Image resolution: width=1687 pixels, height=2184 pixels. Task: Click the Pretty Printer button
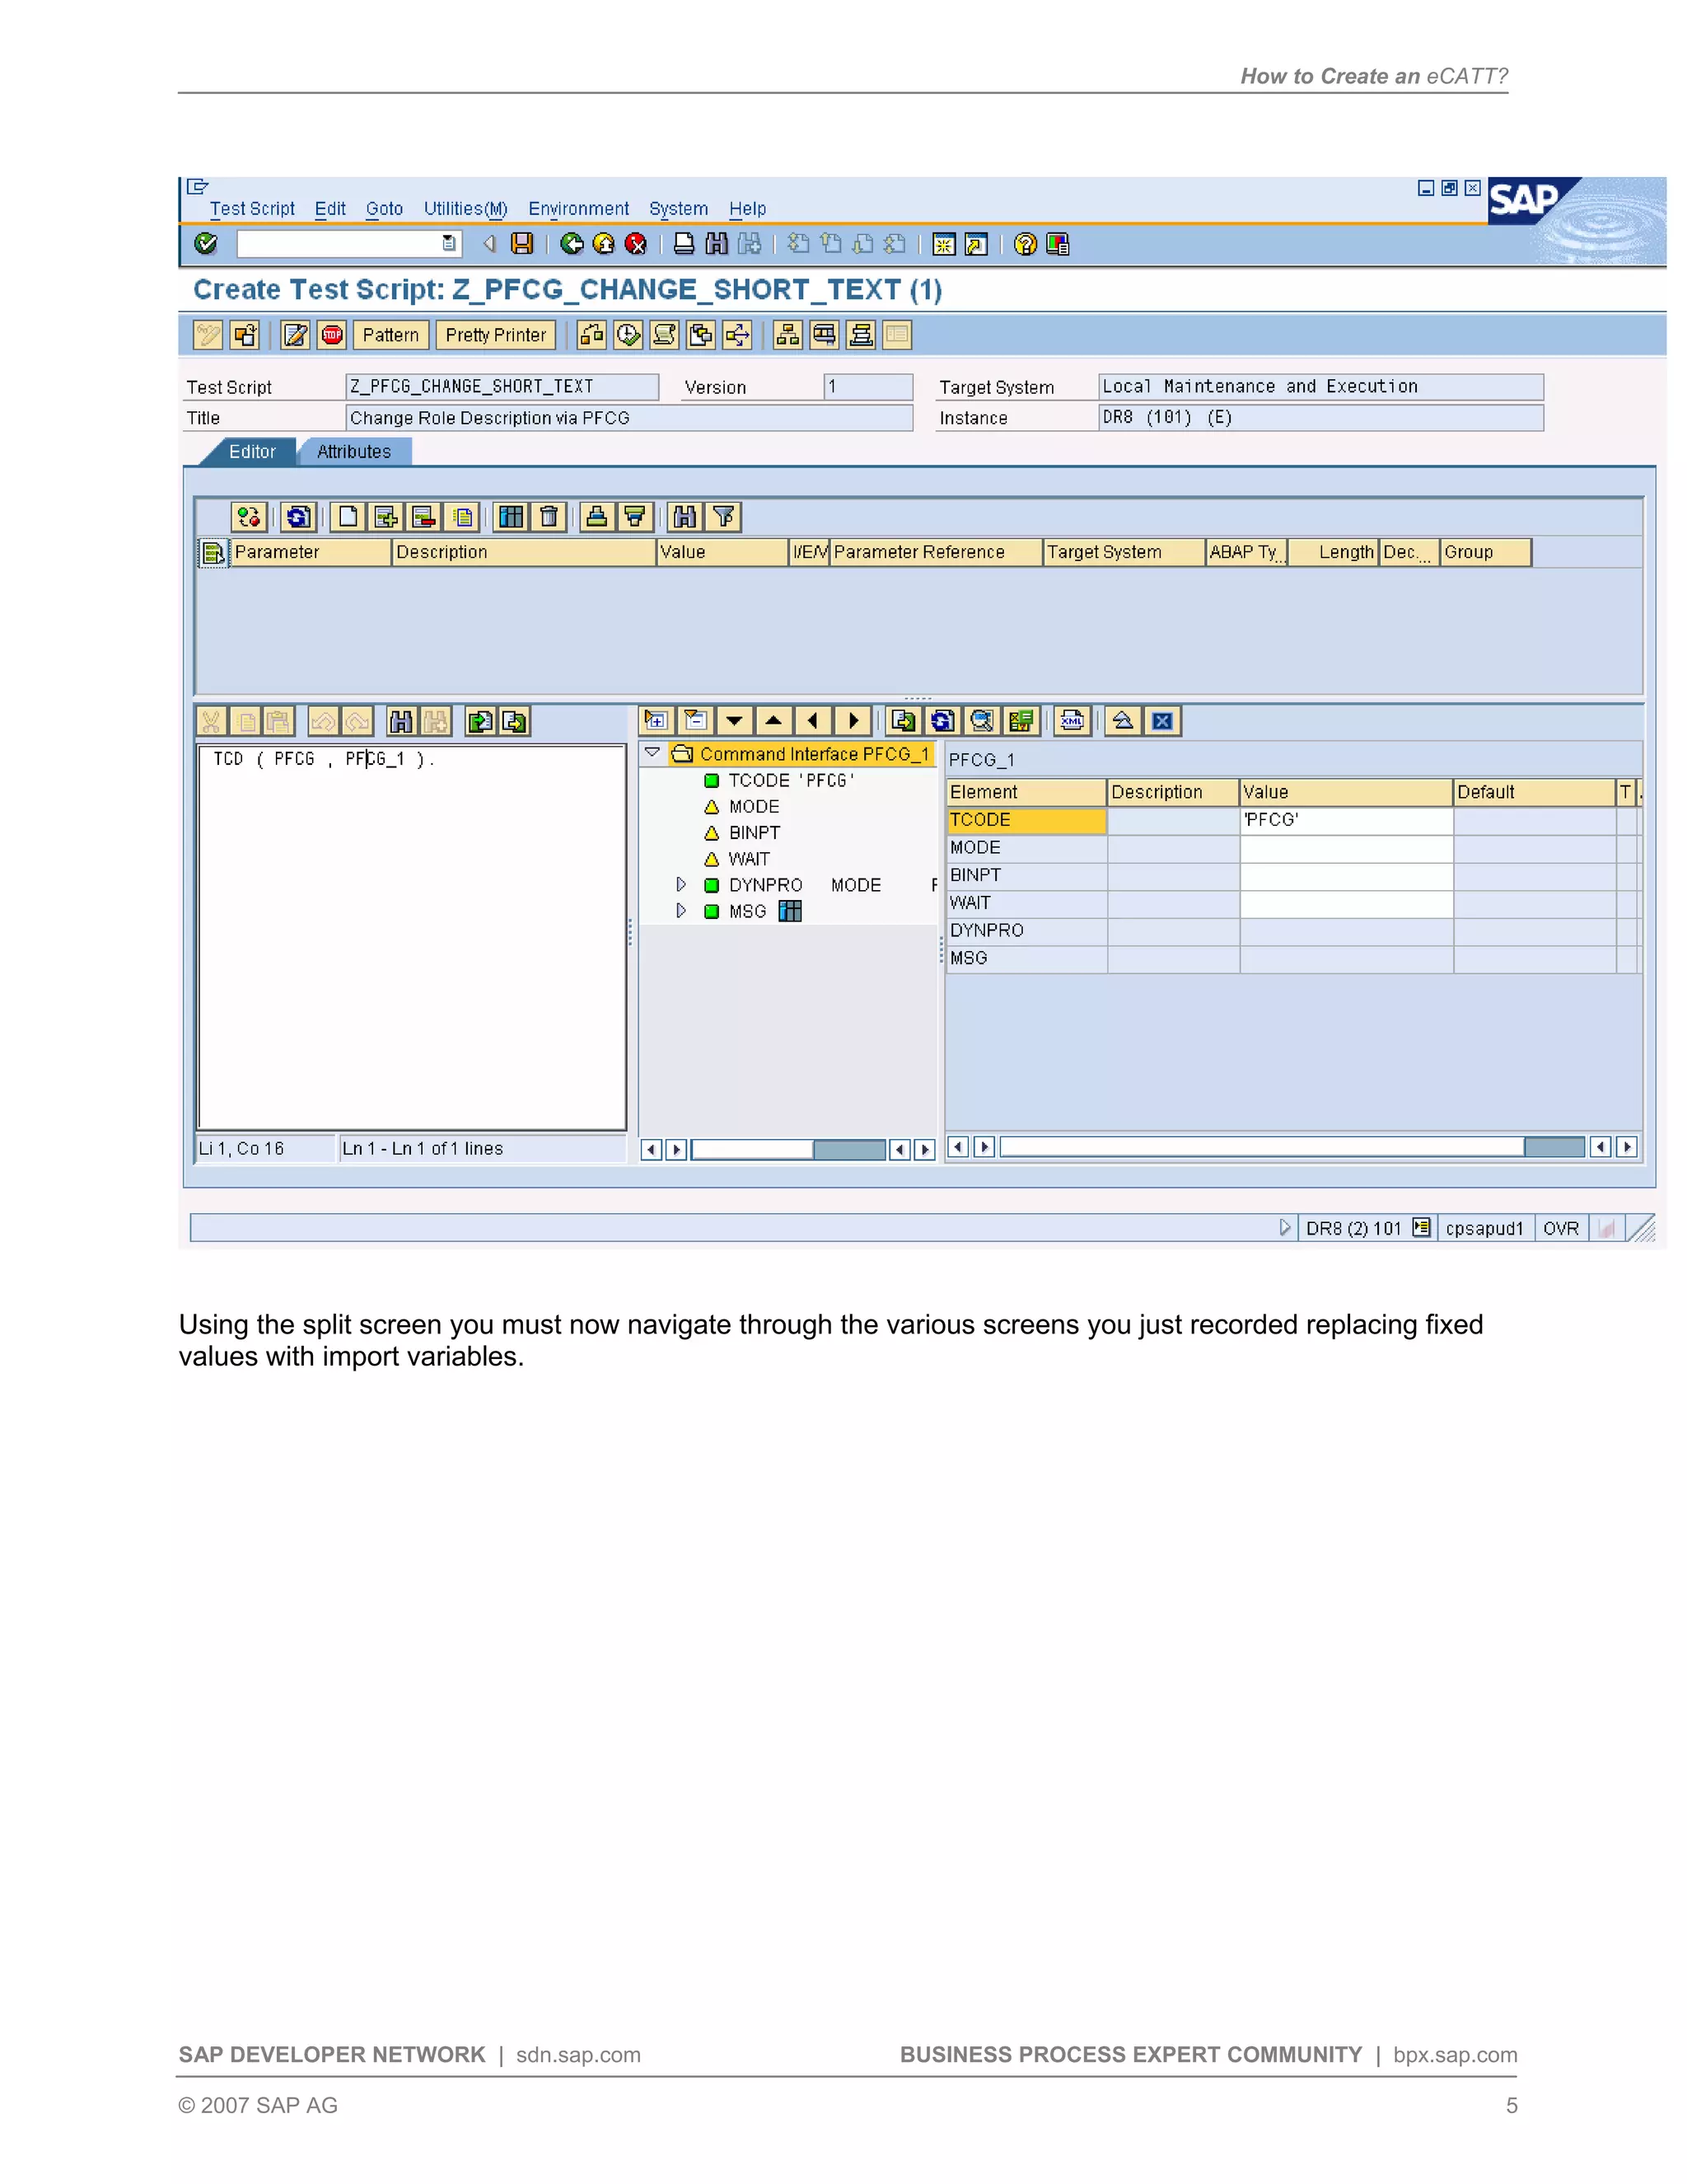coord(496,335)
